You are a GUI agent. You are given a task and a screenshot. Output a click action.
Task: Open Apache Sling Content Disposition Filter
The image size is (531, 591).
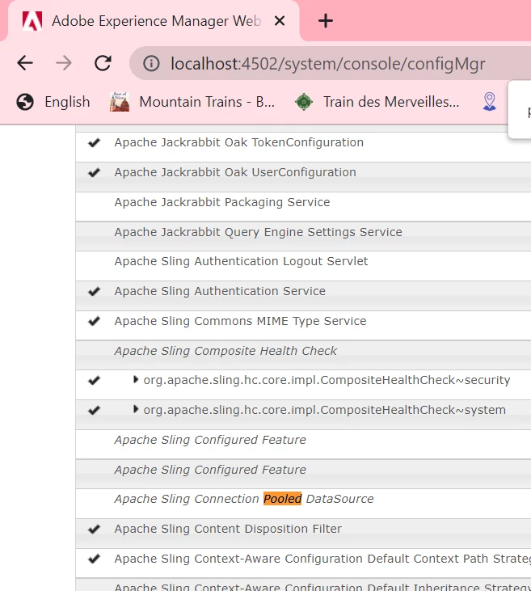[228, 529]
